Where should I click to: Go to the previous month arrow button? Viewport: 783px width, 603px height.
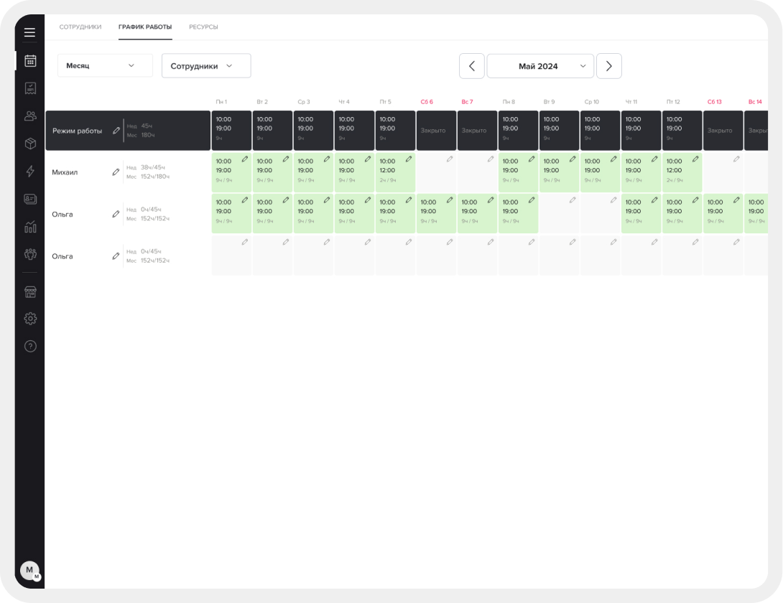tap(472, 66)
